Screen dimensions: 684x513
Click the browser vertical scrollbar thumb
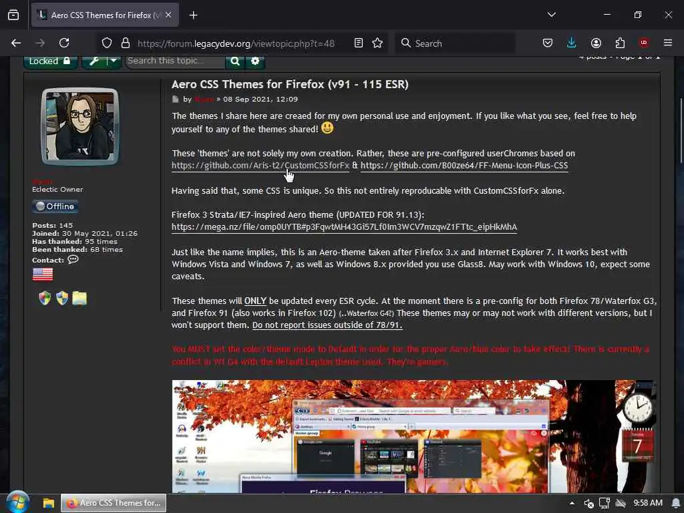click(681, 131)
